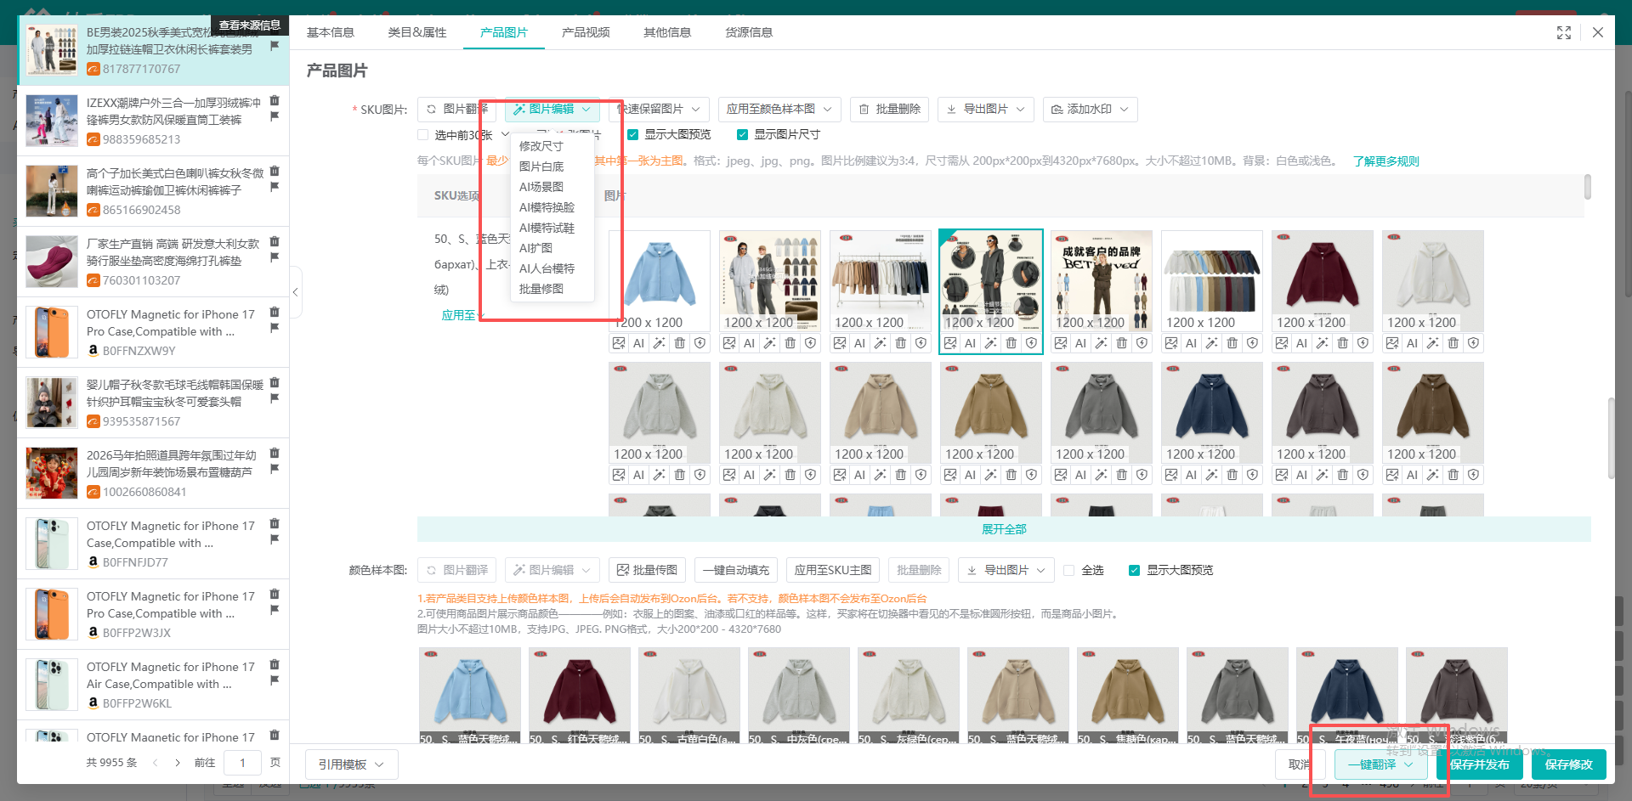The height and width of the screenshot is (801, 1632).
Task: Click the 了解更多规则 link
Action: pyautogui.click(x=1385, y=161)
